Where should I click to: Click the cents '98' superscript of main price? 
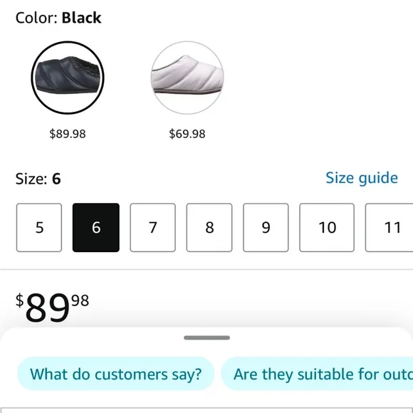pyautogui.click(x=80, y=300)
